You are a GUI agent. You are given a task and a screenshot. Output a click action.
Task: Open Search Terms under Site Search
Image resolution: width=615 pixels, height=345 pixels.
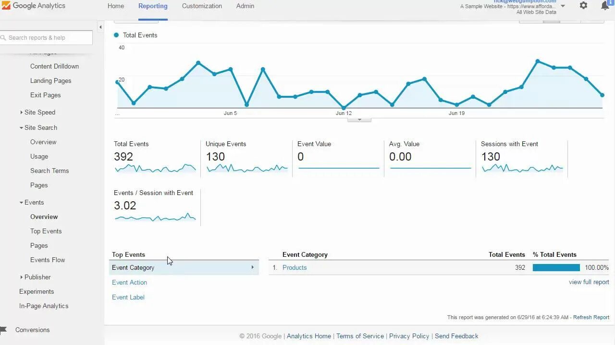coord(49,171)
